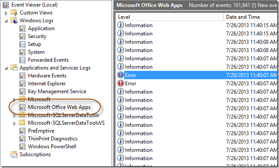Collapse Applications and Services Logs node
The width and height of the screenshot is (279, 168).
click(x=6, y=68)
